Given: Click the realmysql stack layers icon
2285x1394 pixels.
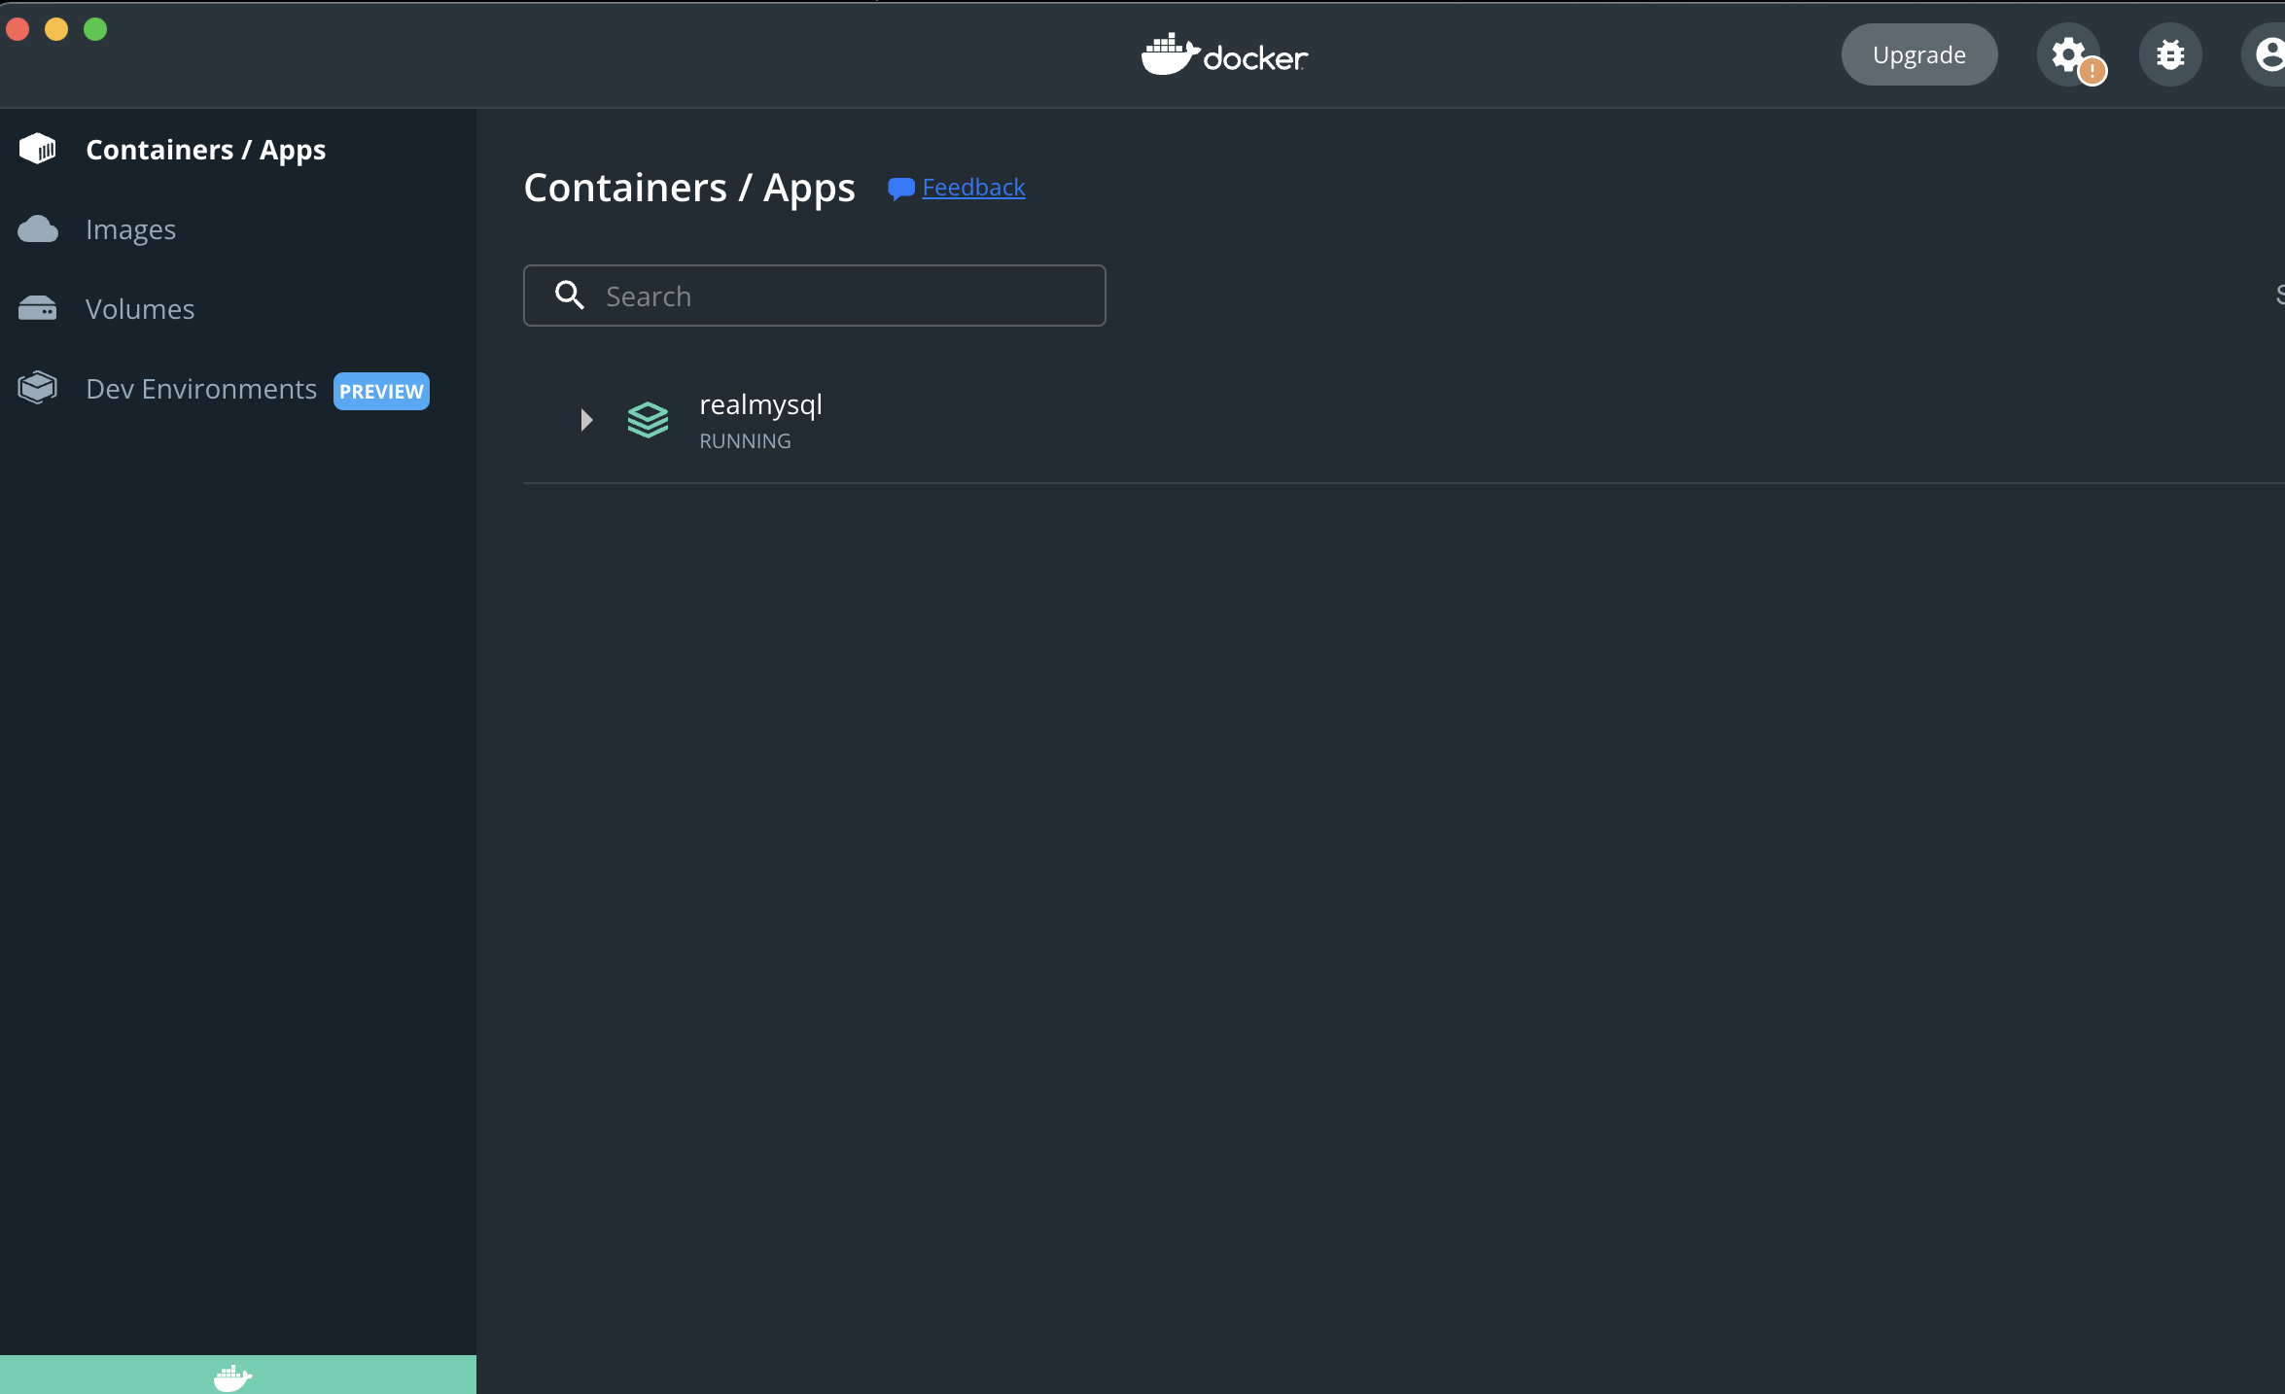Looking at the screenshot, I should tap(648, 420).
